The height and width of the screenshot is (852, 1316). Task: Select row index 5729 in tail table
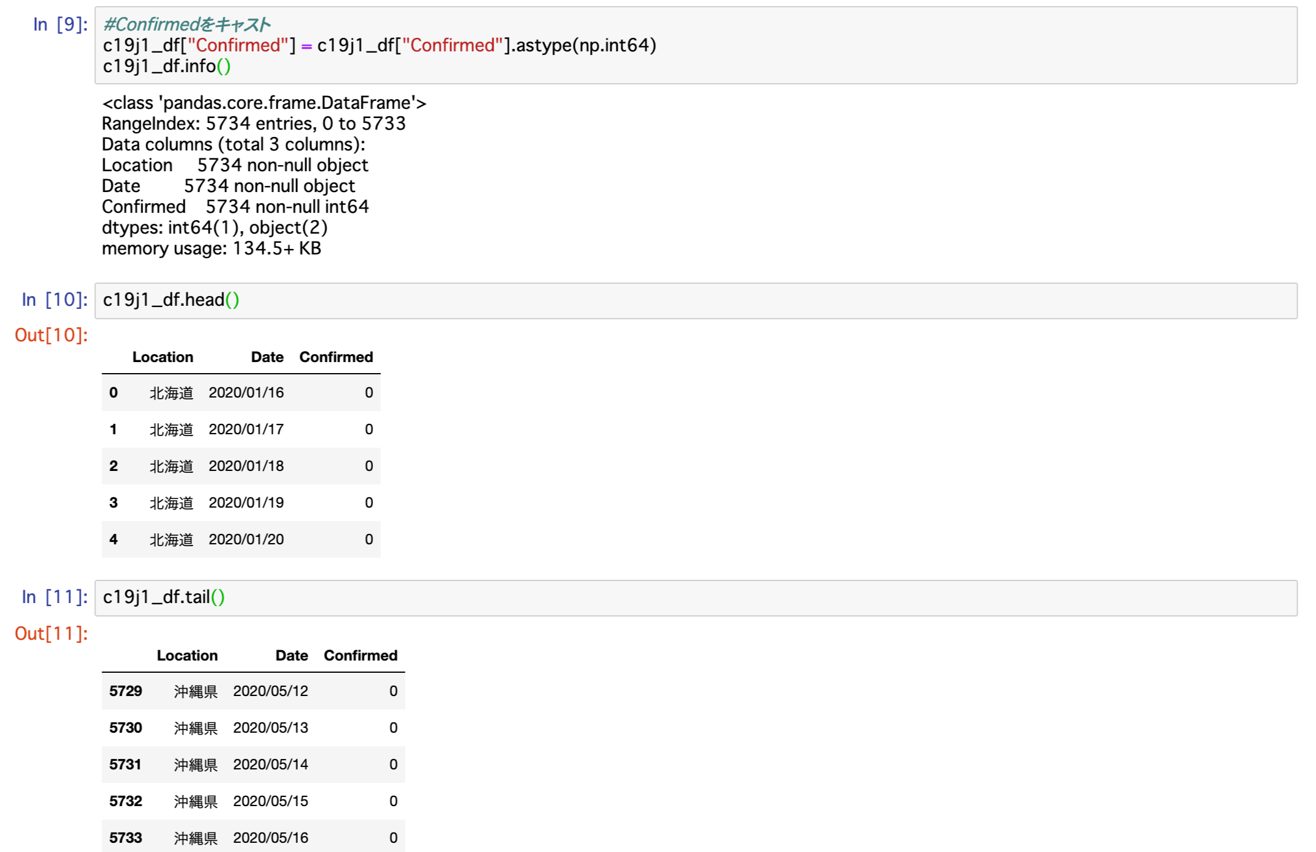[x=125, y=691]
